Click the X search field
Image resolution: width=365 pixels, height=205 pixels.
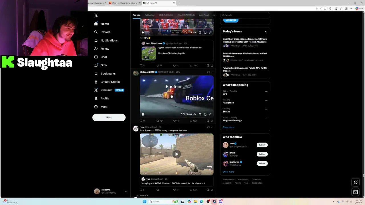click(x=245, y=15)
